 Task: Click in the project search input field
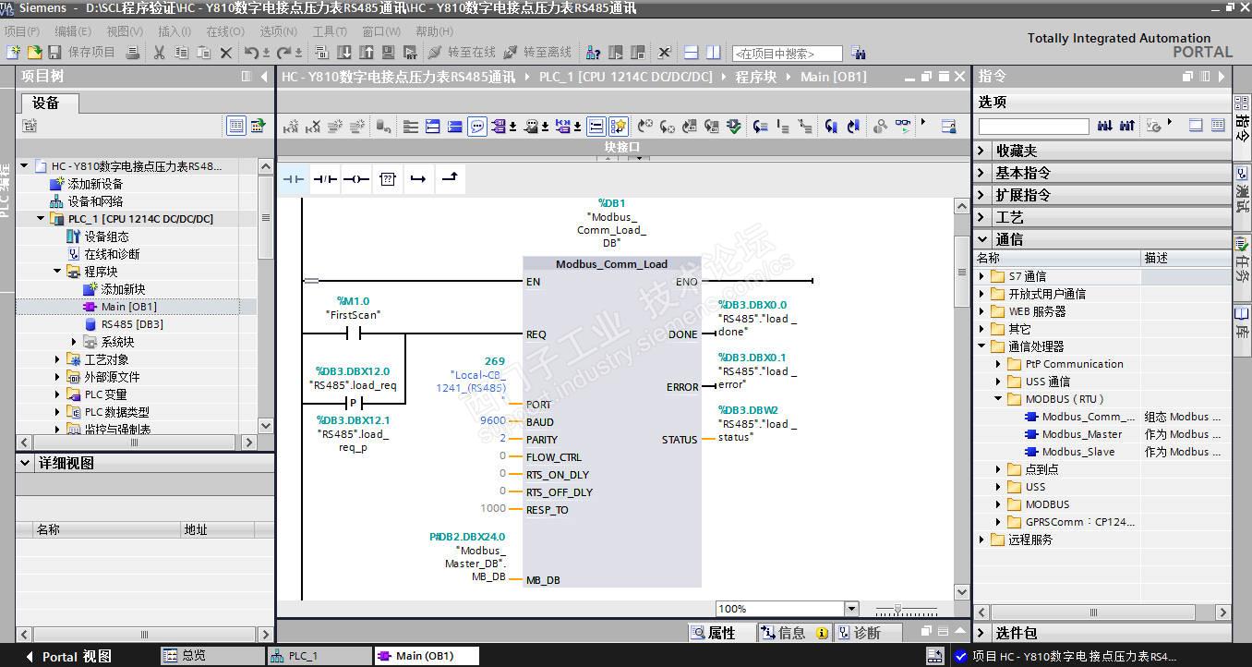[x=788, y=54]
